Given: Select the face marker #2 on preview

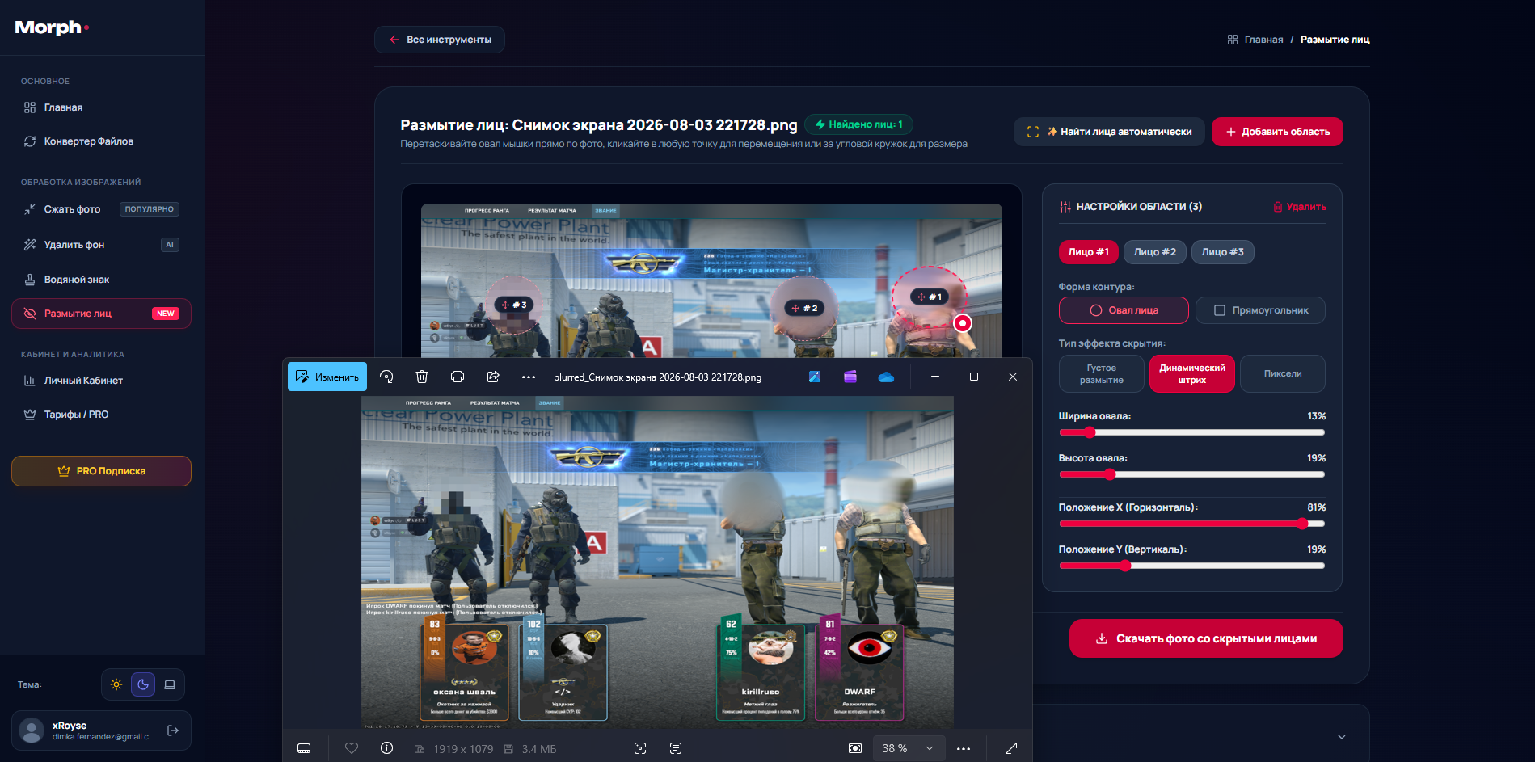Looking at the screenshot, I should 805,308.
